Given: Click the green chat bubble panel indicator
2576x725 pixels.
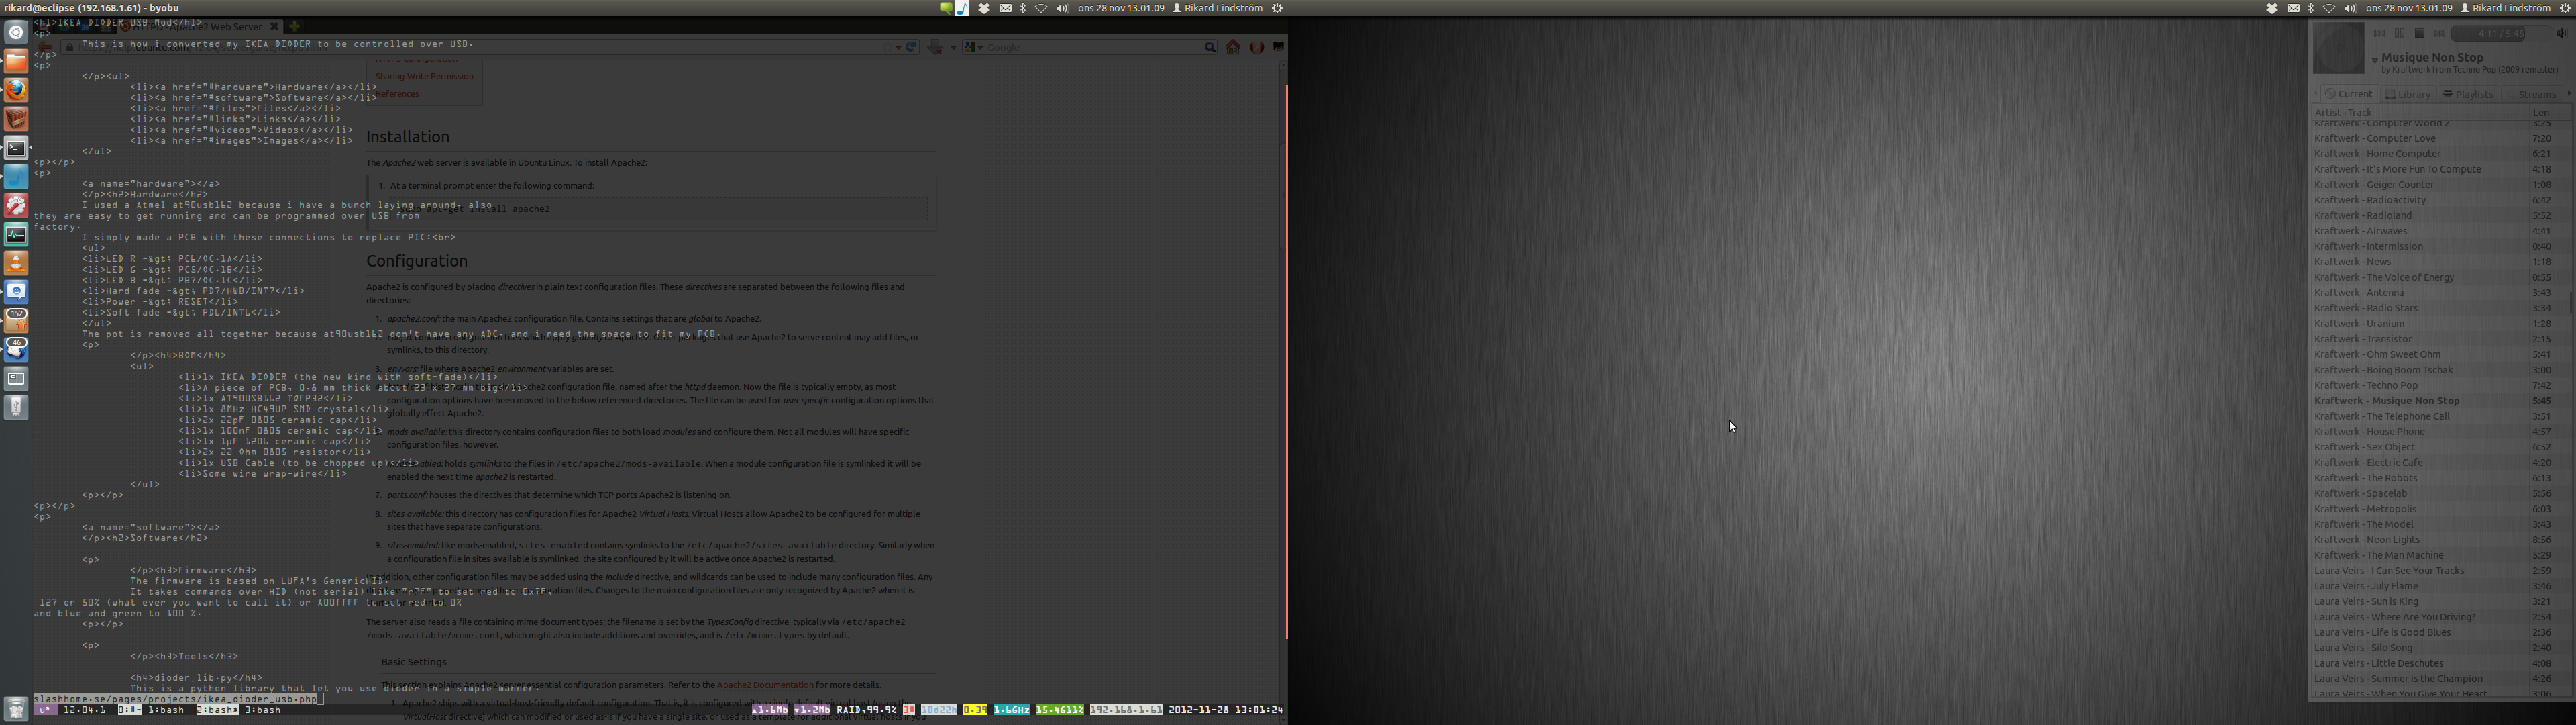Looking at the screenshot, I should point(946,8).
